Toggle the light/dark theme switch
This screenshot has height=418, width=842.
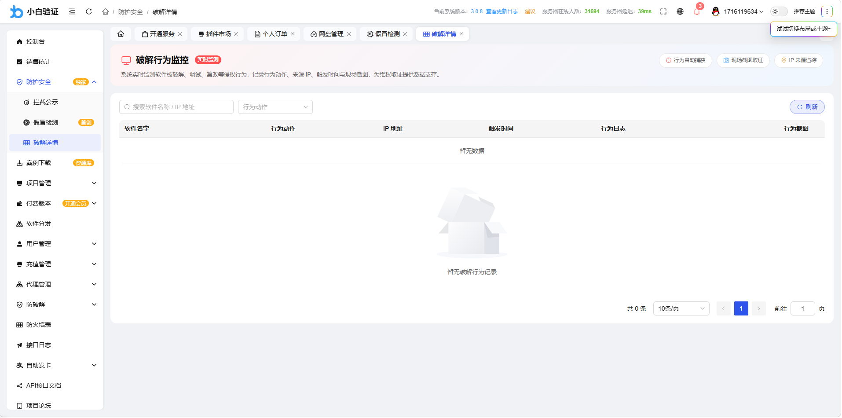point(779,11)
